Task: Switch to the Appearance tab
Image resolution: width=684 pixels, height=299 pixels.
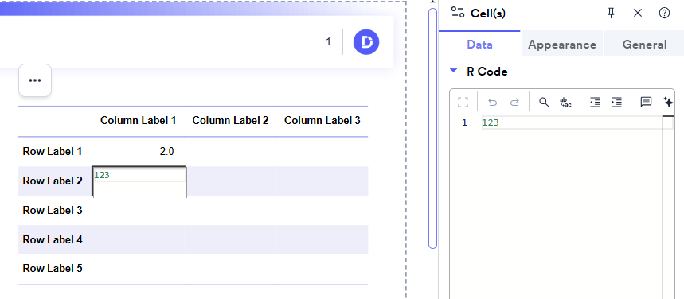Action: pos(562,44)
